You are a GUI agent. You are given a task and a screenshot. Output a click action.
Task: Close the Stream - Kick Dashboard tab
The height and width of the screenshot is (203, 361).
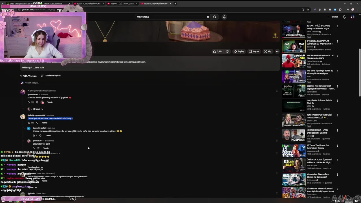[69, 4]
